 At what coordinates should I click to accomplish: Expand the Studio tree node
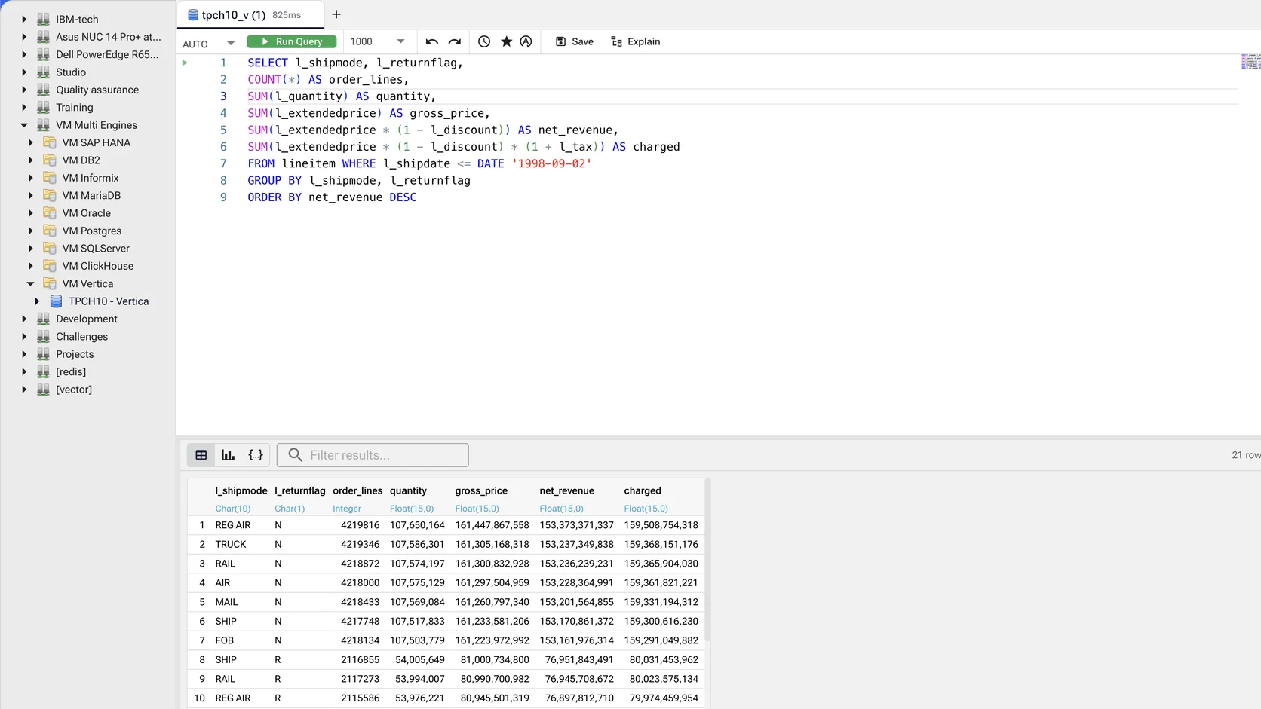(24, 72)
